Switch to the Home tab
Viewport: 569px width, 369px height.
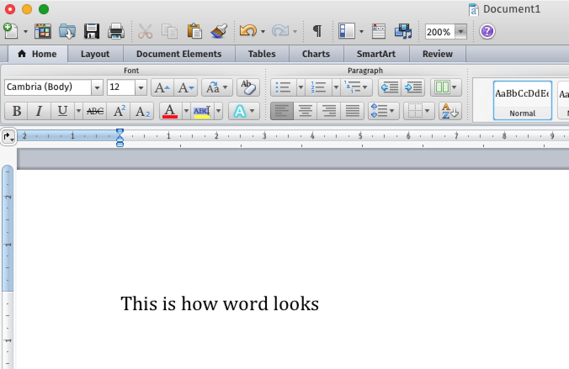pyautogui.click(x=37, y=54)
